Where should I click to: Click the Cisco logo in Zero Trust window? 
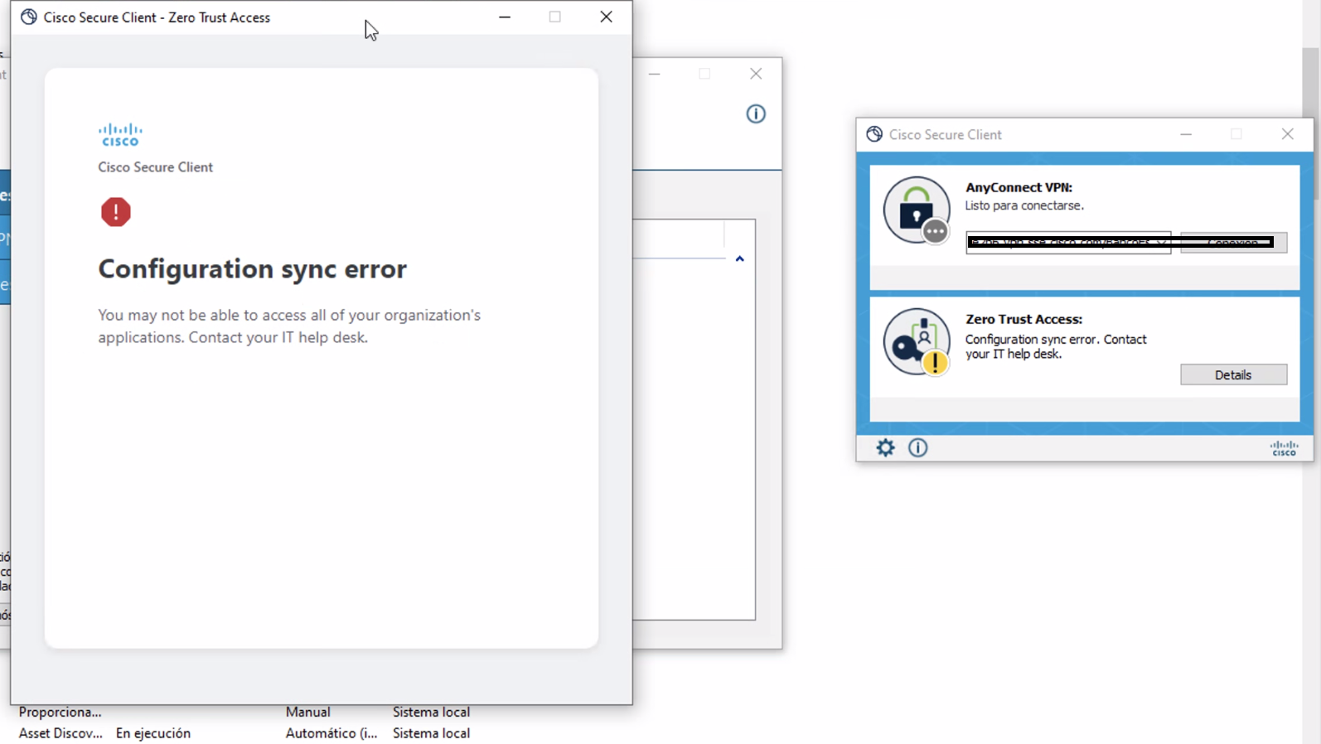(x=120, y=135)
